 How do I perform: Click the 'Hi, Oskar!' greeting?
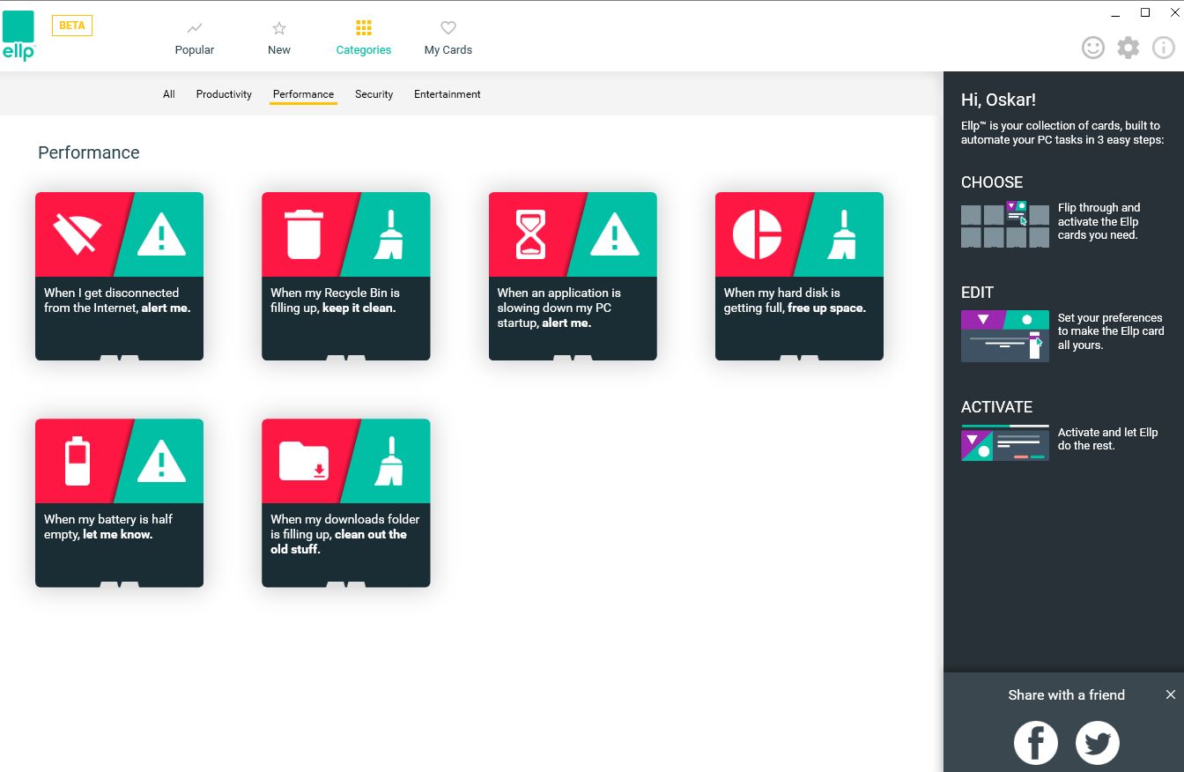(998, 100)
